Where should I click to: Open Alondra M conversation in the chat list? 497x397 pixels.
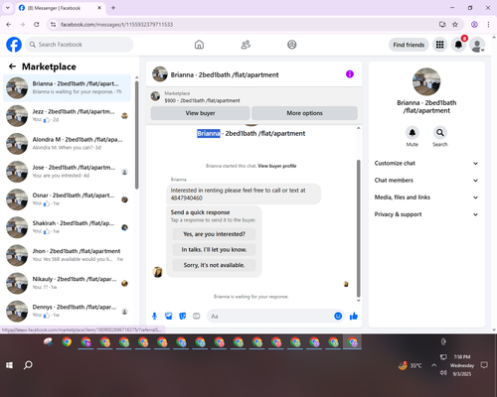click(67, 144)
